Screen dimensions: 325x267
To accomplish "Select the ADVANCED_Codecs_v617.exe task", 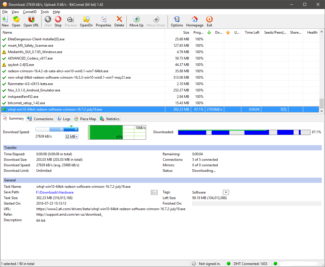I will [160, 58].
